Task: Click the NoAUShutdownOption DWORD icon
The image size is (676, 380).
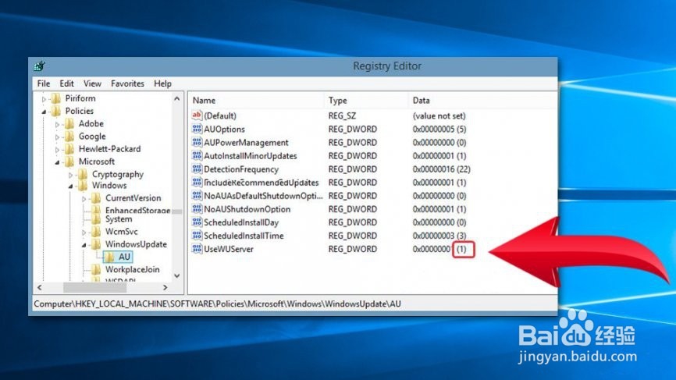Action: 197,208
